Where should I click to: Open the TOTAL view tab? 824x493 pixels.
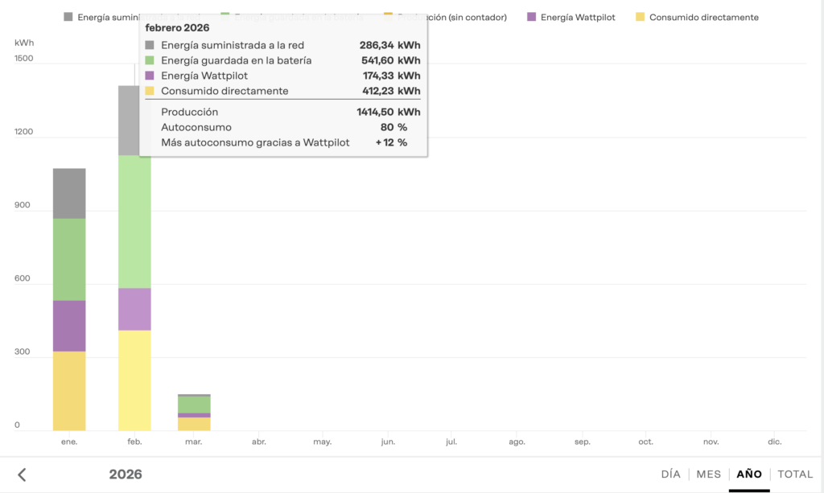[x=795, y=475]
